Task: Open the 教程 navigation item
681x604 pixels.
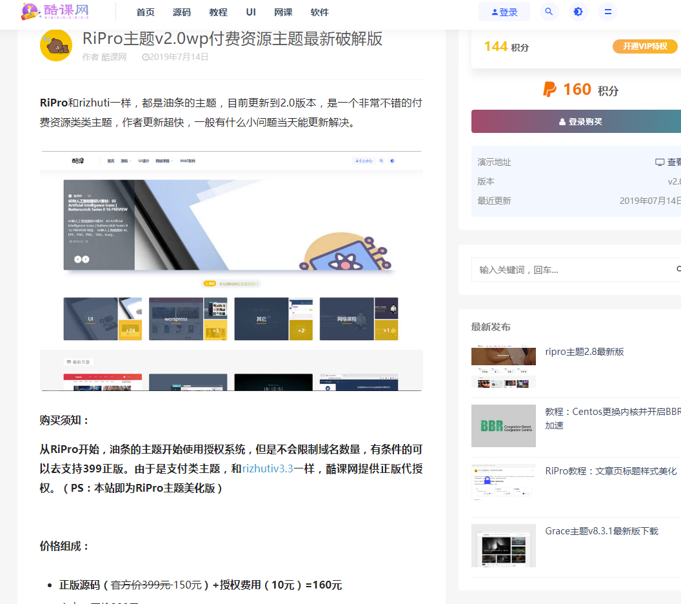Action: pos(218,12)
